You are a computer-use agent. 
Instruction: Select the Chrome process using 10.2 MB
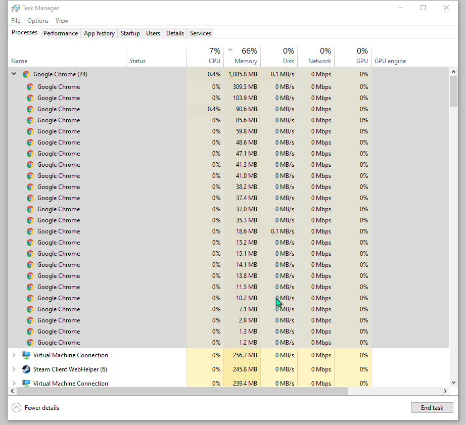(228, 298)
